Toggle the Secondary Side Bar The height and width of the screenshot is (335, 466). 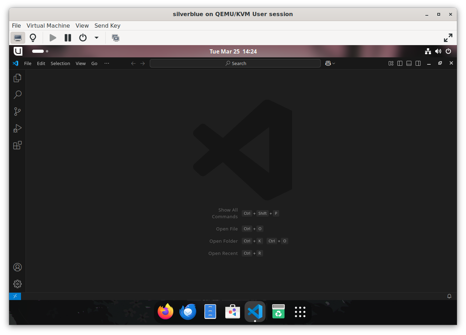point(418,63)
